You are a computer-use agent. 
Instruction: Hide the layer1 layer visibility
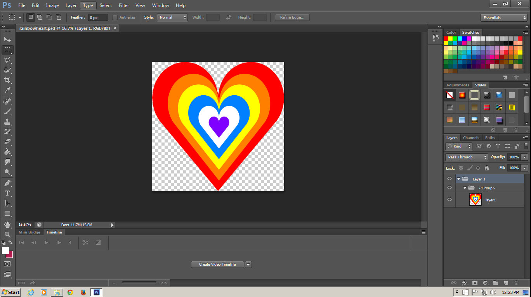449,200
